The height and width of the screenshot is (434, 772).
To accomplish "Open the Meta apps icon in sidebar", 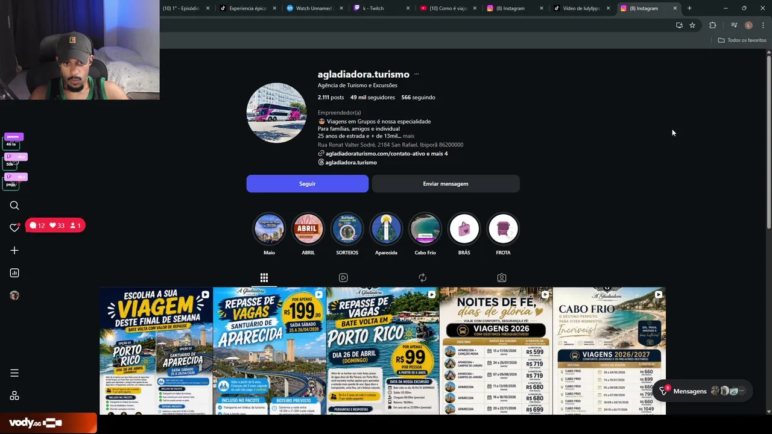I will pos(14,395).
